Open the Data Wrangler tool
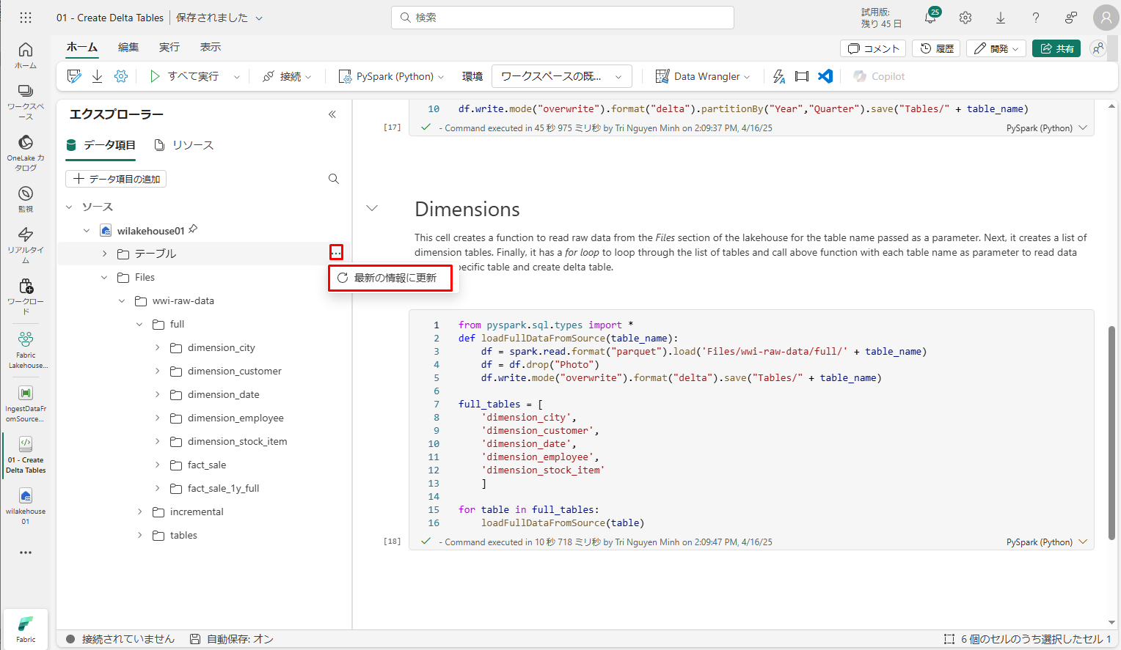This screenshot has height=650, width=1121. pyautogui.click(x=702, y=76)
